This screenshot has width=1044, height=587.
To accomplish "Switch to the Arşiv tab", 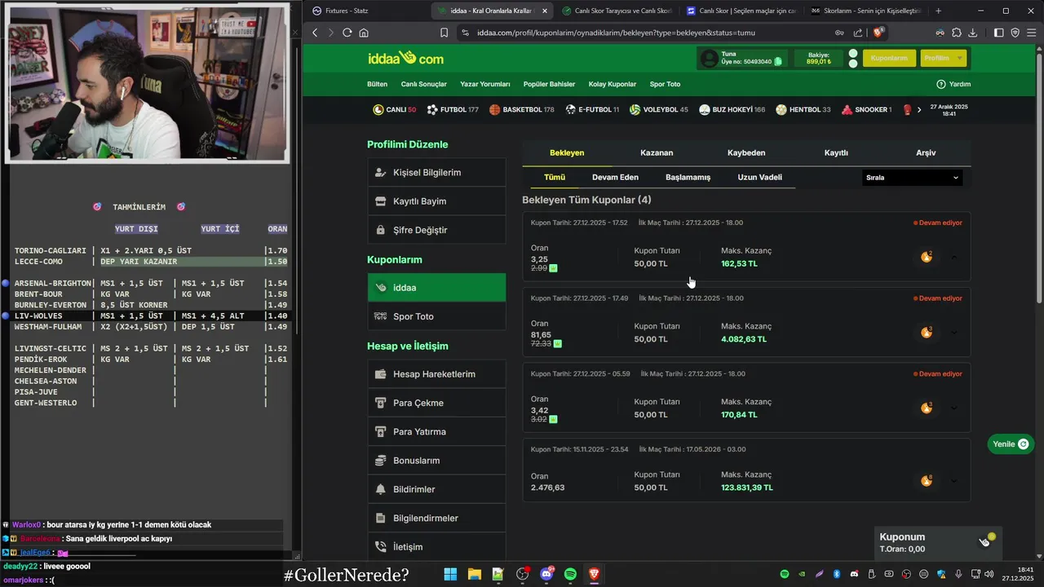I will (x=926, y=152).
